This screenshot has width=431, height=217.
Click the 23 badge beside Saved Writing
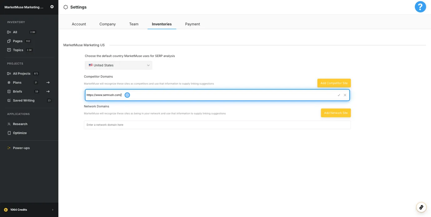(49, 101)
